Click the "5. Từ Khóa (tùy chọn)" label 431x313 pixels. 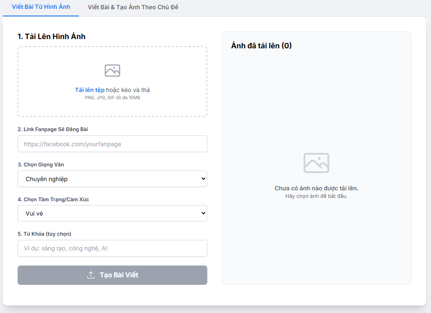coord(44,234)
